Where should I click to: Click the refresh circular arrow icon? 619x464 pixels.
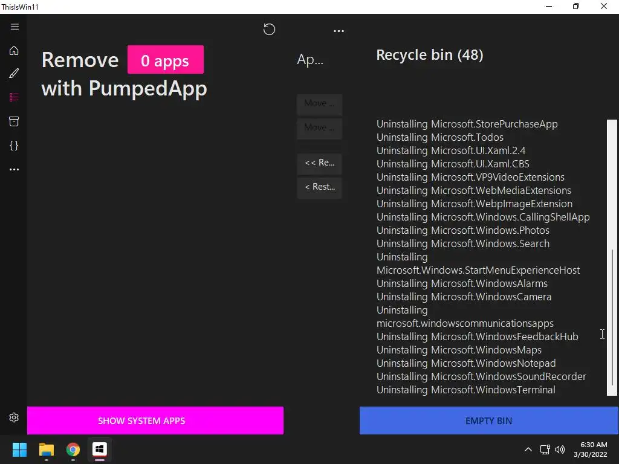(x=269, y=29)
